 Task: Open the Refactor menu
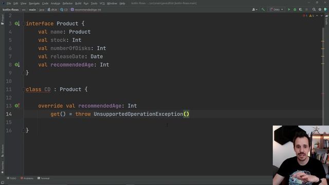67,4
